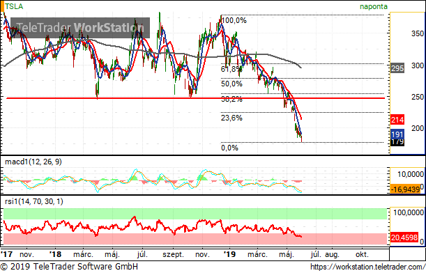Click the szept. month label on time axis

pyautogui.click(x=174, y=255)
